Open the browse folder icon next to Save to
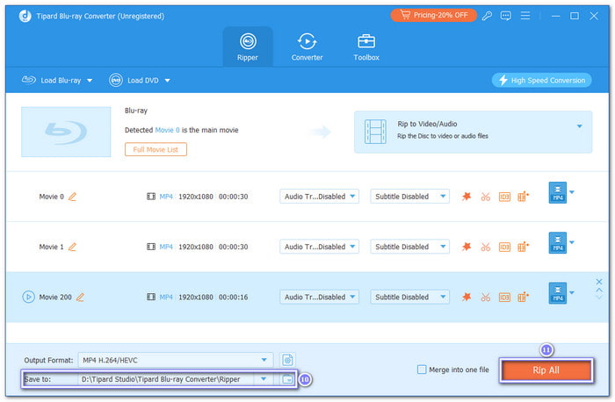 286,379
